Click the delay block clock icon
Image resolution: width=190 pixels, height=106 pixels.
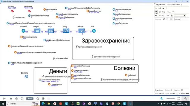[x=66, y=31]
